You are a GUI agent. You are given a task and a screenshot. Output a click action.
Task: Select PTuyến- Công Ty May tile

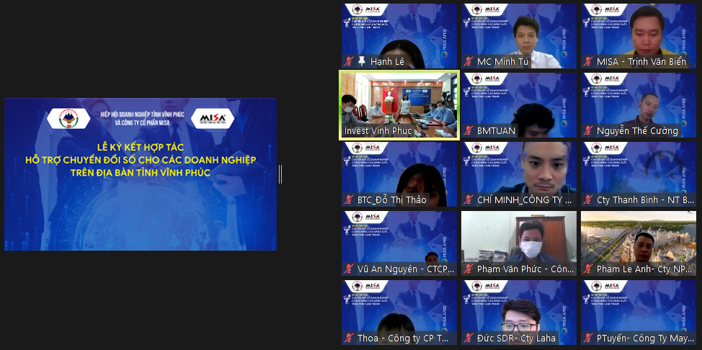[x=639, y=313]
